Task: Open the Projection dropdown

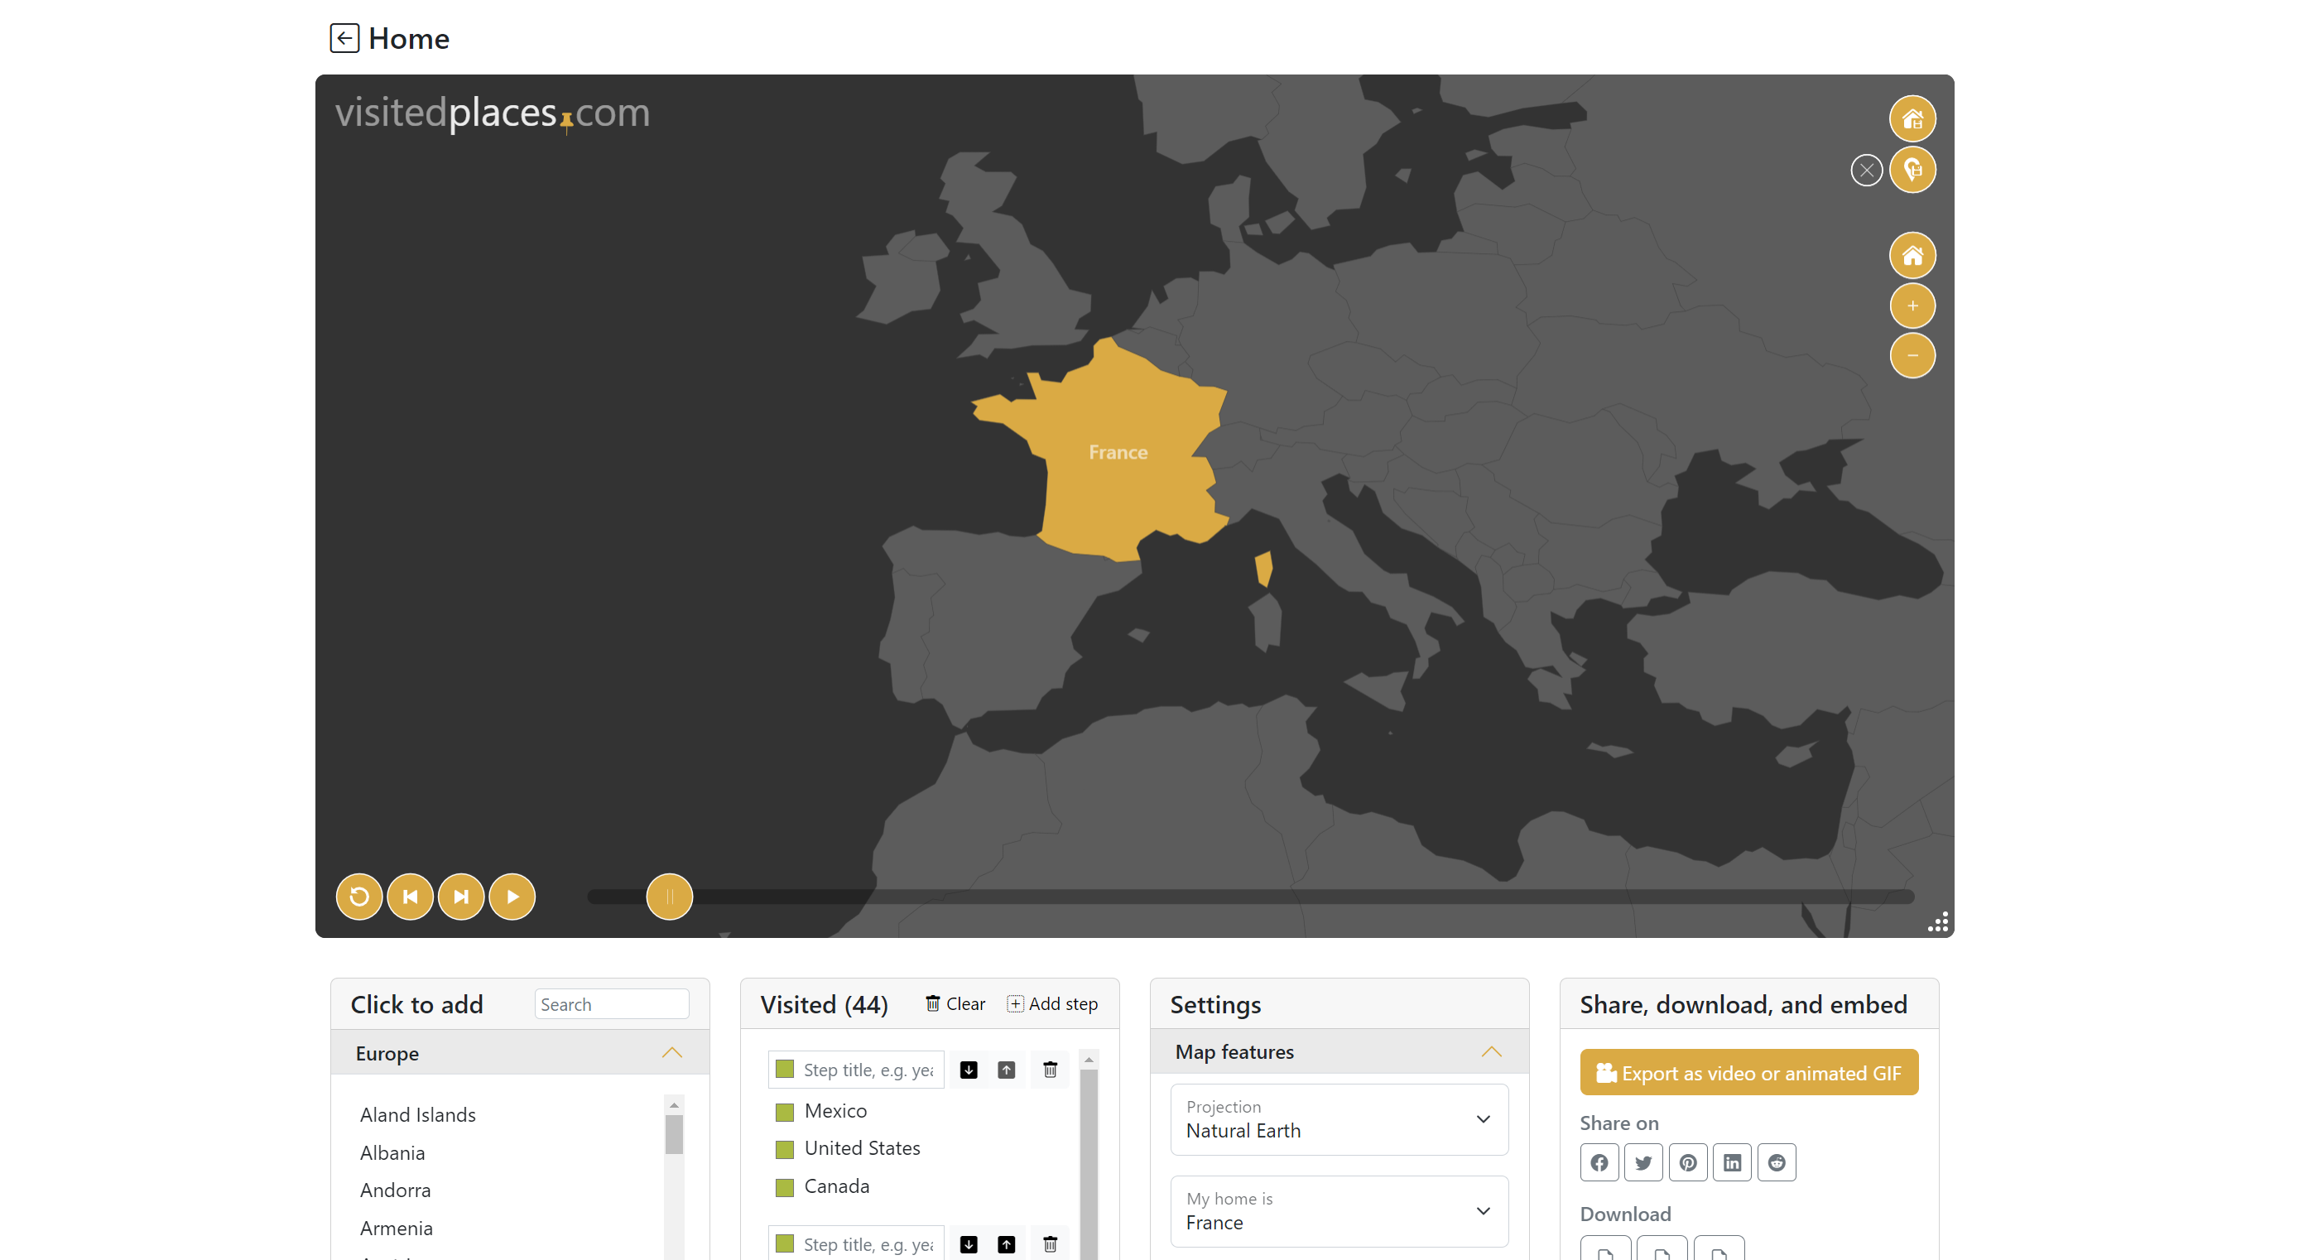Action: pyautogui.click(x=1339, y=1119)
